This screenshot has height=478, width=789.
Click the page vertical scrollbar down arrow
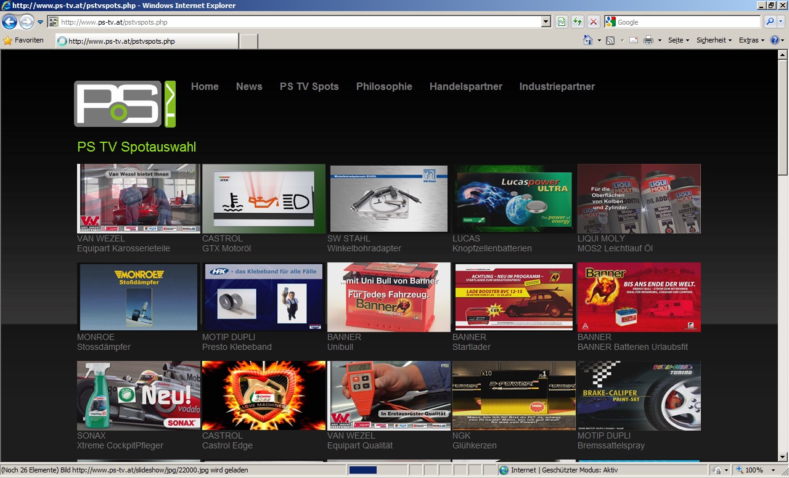pyautogui.click(x=783, y=456)
